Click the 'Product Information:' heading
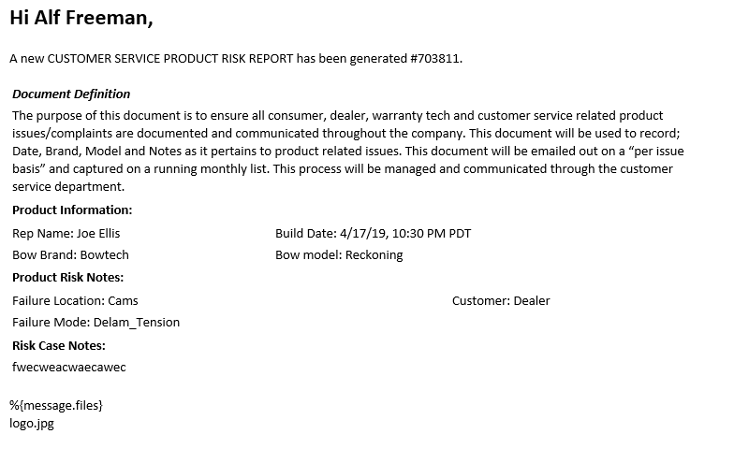Image resolution: width=734 pixels, height=463 pixels. point(72,210)
